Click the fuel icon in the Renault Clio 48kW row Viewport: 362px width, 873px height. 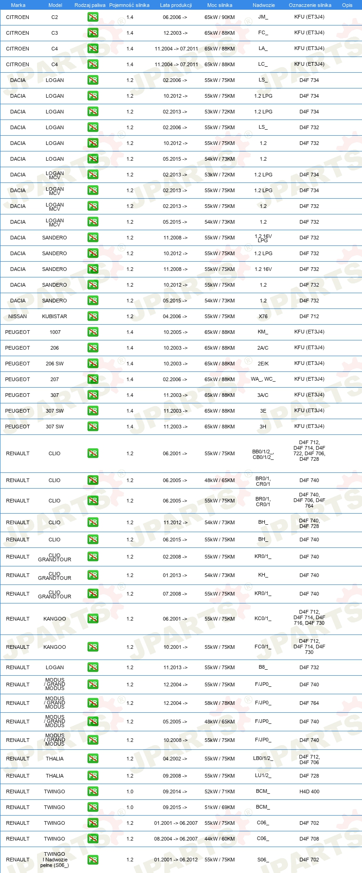tap(93, 480)
